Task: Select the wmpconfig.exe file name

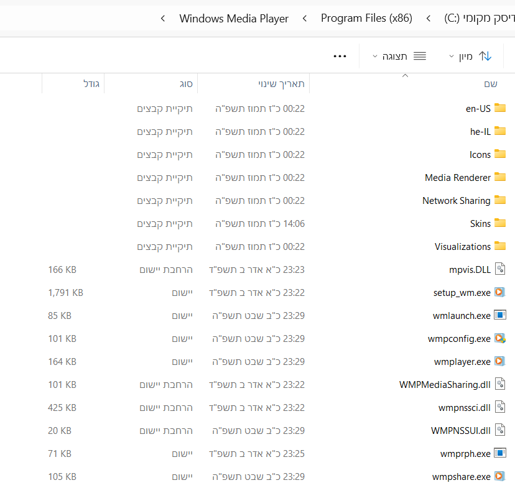Action: (459, 338)
